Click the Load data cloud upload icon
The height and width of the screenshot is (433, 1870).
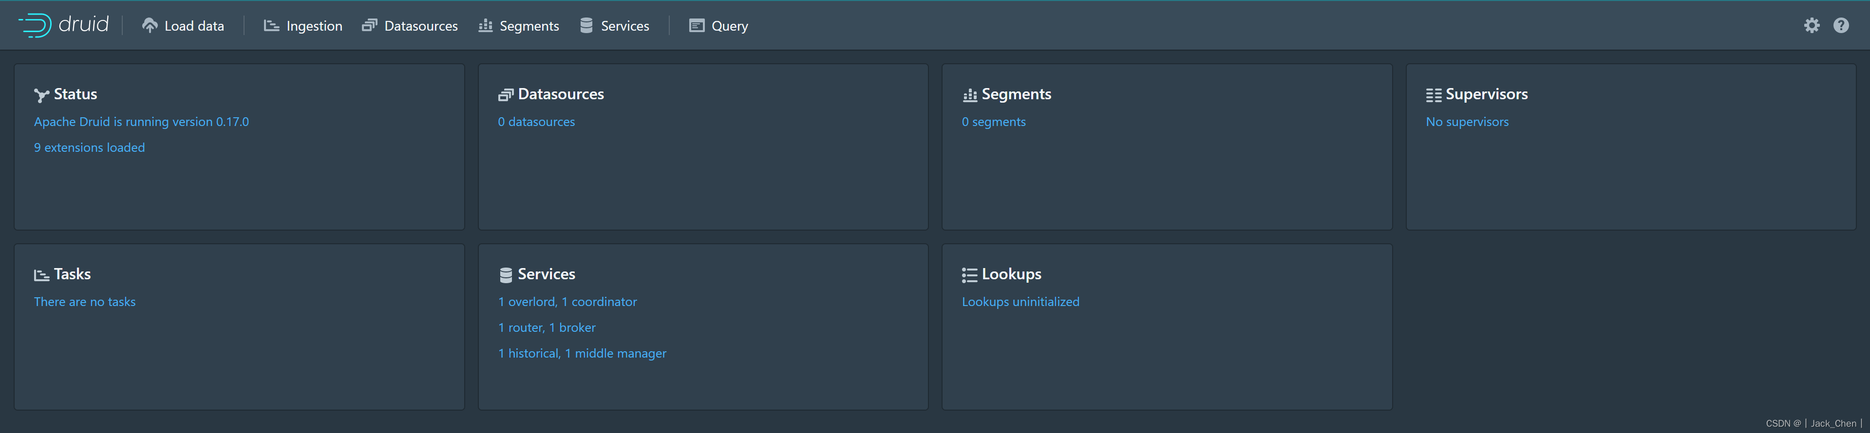click(150, 25)
